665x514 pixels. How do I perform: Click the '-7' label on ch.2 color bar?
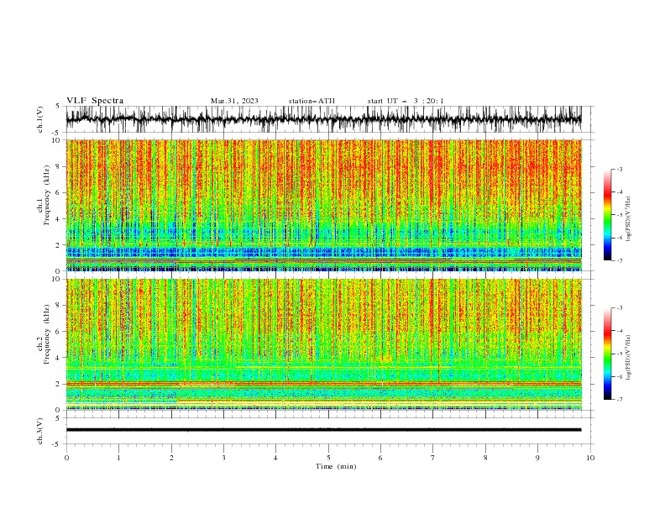pyautogui.click(x=619, y=399)
